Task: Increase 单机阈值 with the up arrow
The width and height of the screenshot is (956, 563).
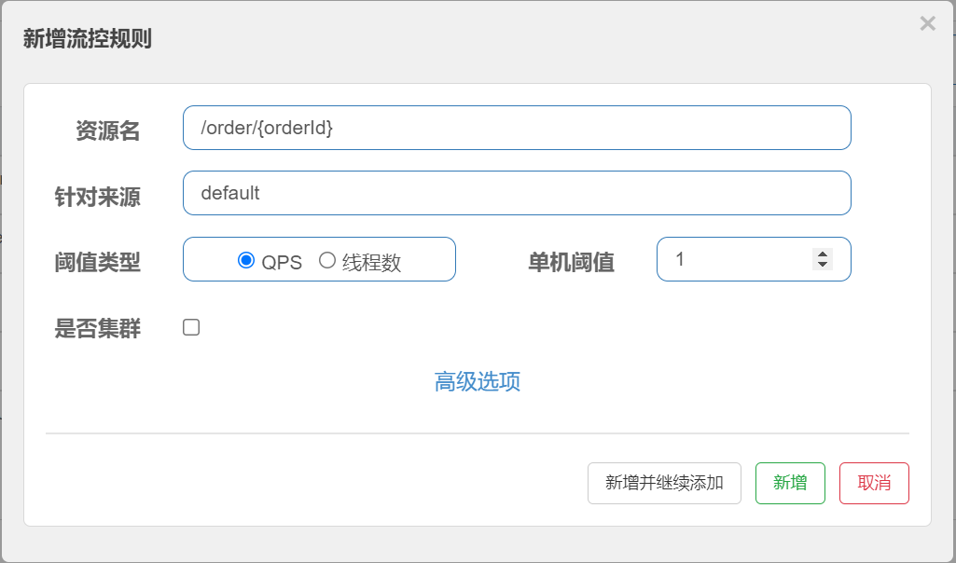Action: [x=823, y=254]
